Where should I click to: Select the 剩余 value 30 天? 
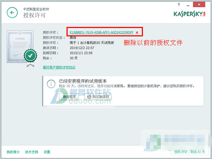74,58
